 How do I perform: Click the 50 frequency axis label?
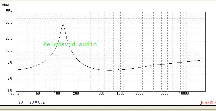(x=38, y=93)
